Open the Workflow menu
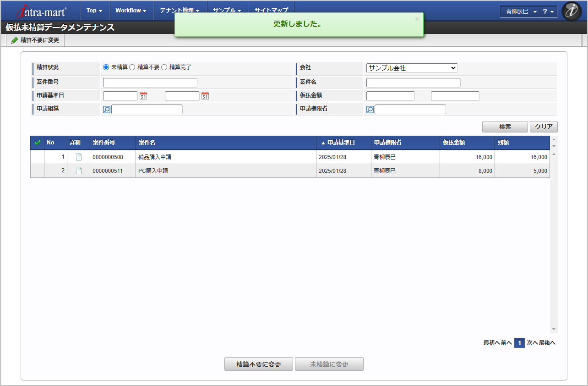Viewport: 588px width, 386px height. pyautogui.click(x=131, y=10)
